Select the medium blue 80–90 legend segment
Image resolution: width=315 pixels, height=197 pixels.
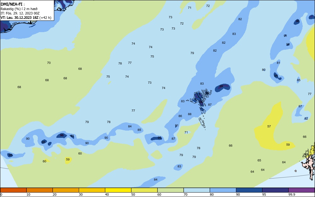[223, 190]
